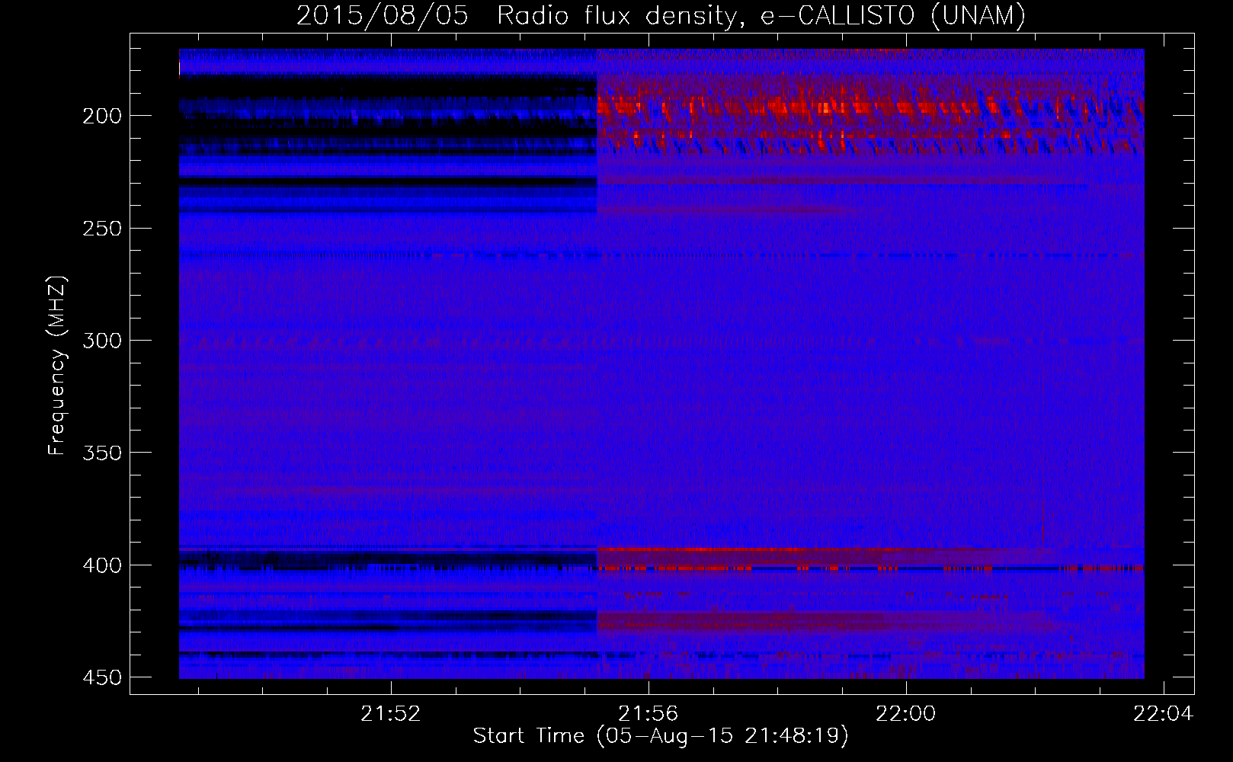This screenshot has width=1233, height=762.
Task: Click the 350 frequency tick label
Action: pyautogui.click(x=102, y=453)
